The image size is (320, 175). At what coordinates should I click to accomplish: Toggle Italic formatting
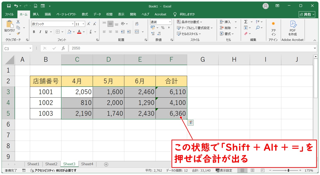pyautogui.click(x=40, y=32)
